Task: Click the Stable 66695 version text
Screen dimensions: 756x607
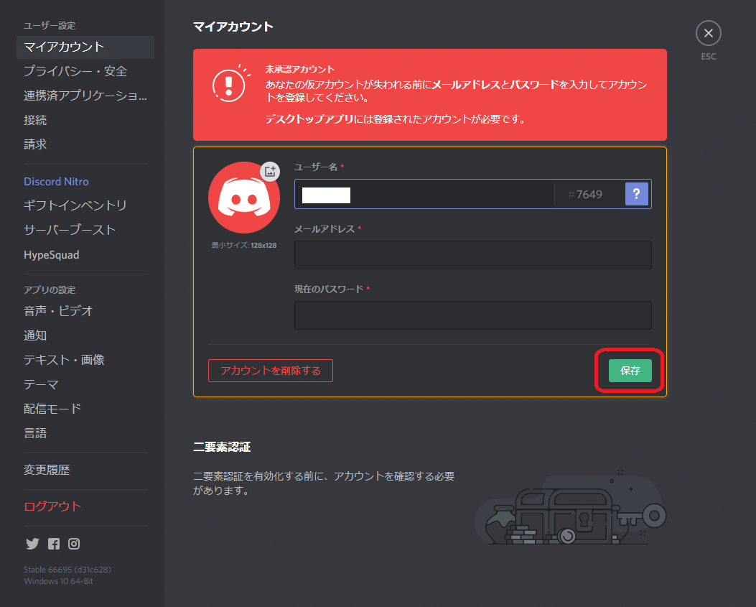Action: pyautogui.click(x=67, y=570)
